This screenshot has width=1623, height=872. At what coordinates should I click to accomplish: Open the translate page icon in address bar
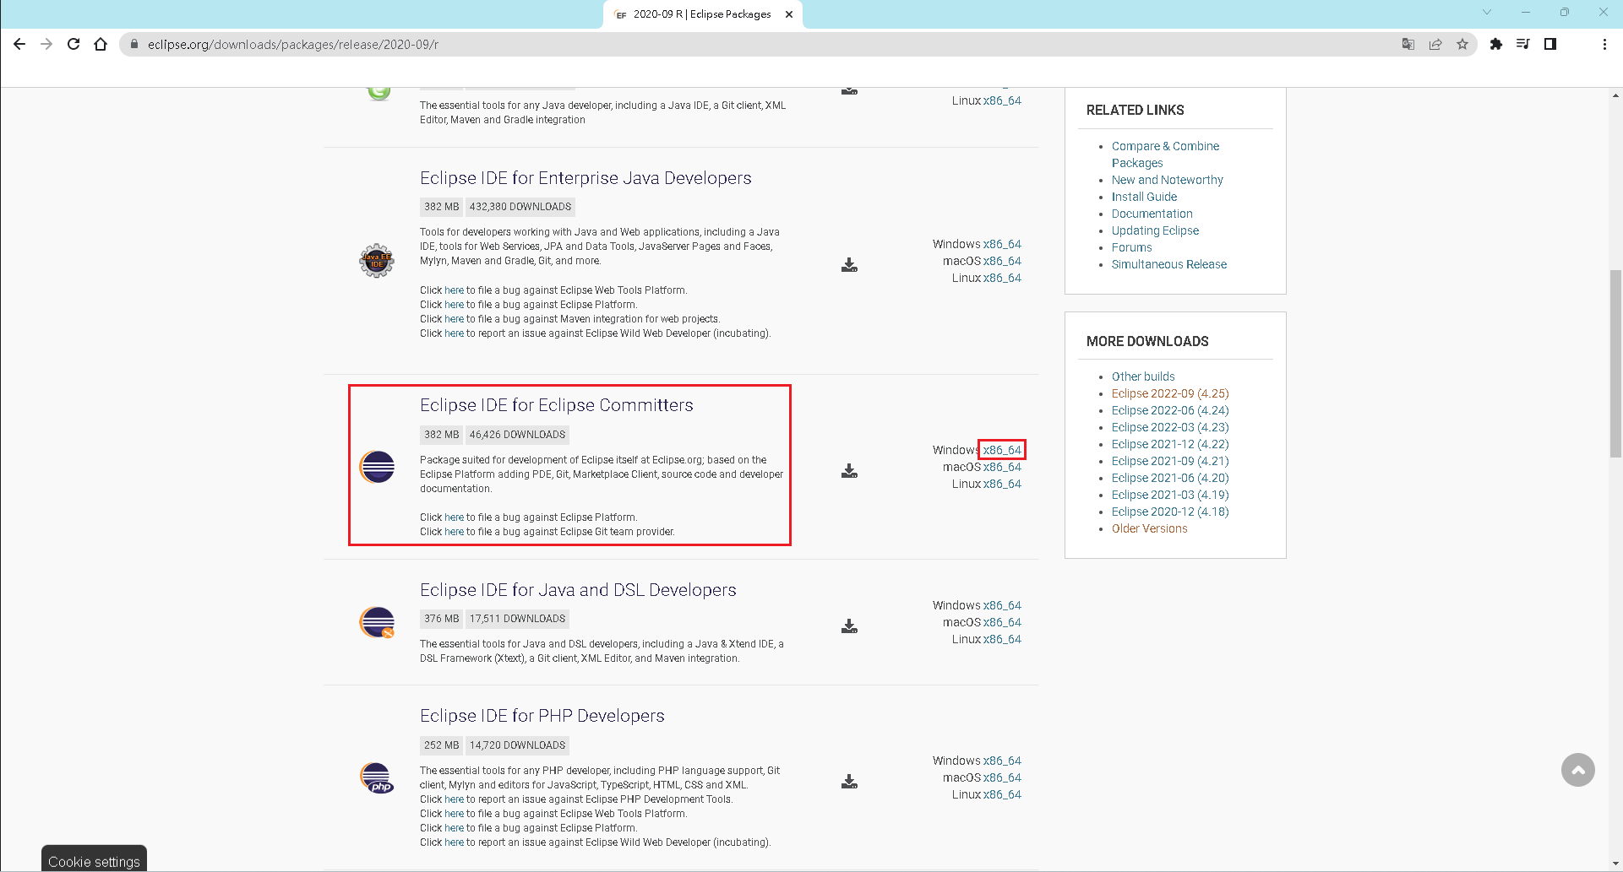coord(1408,44)
